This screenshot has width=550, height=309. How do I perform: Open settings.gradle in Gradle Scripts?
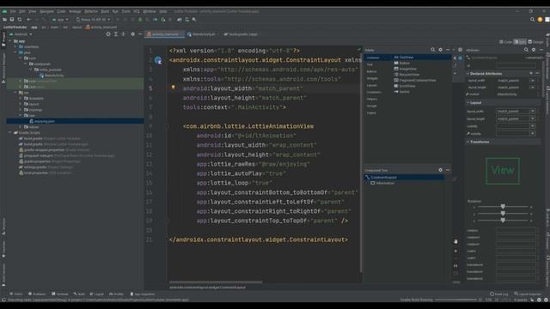tap(46, 167)
